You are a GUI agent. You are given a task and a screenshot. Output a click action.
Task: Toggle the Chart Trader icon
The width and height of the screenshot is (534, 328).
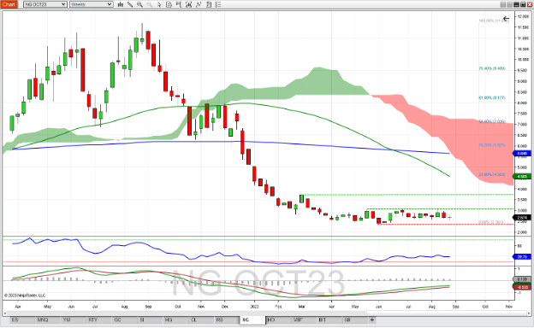click(179, 4)
